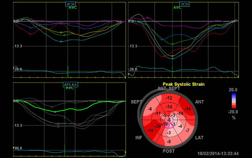Click the Peak Systolic Strain title
Viewport: 252px width, 158px height.
(x=183, y=84)
